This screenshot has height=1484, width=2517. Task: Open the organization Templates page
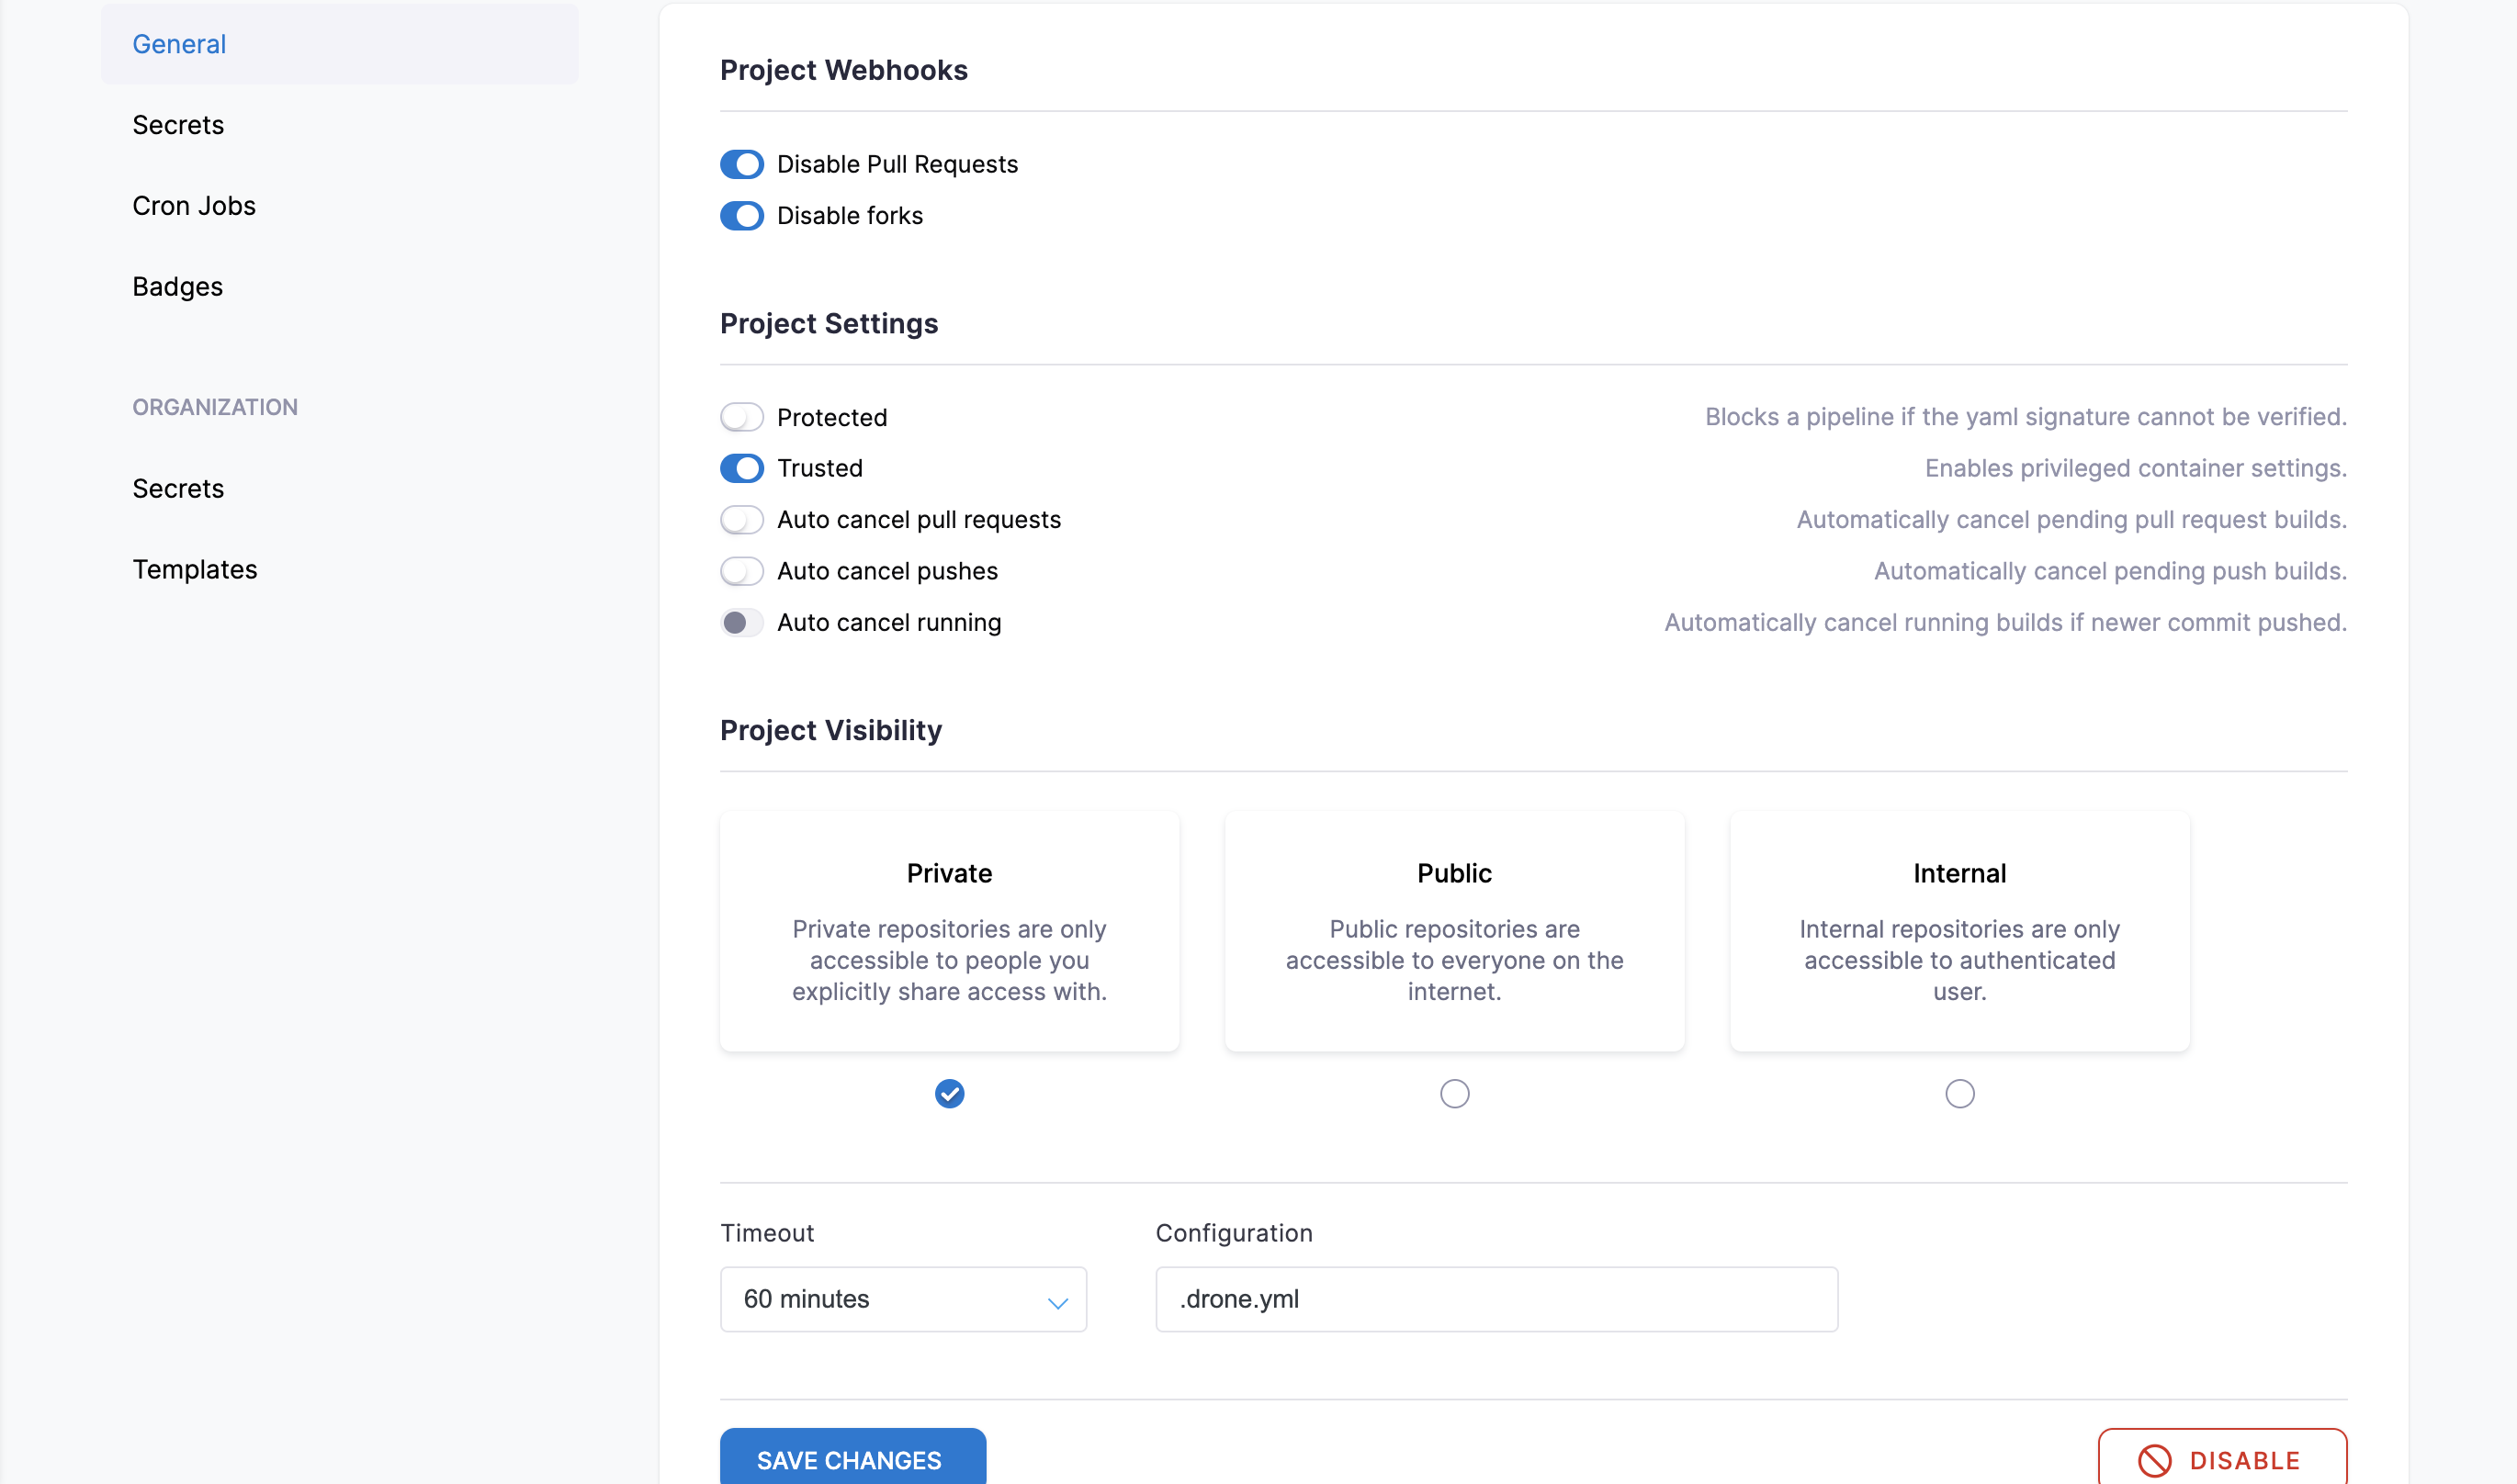(x=195, y=569)
